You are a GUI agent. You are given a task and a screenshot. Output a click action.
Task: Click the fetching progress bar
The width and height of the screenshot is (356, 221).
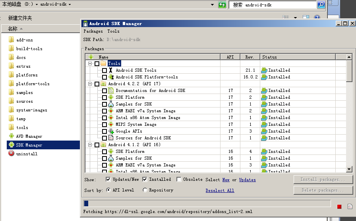point(207,203)
